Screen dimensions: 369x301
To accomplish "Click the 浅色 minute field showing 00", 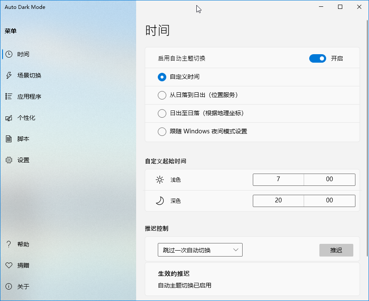I will [330, 179].
